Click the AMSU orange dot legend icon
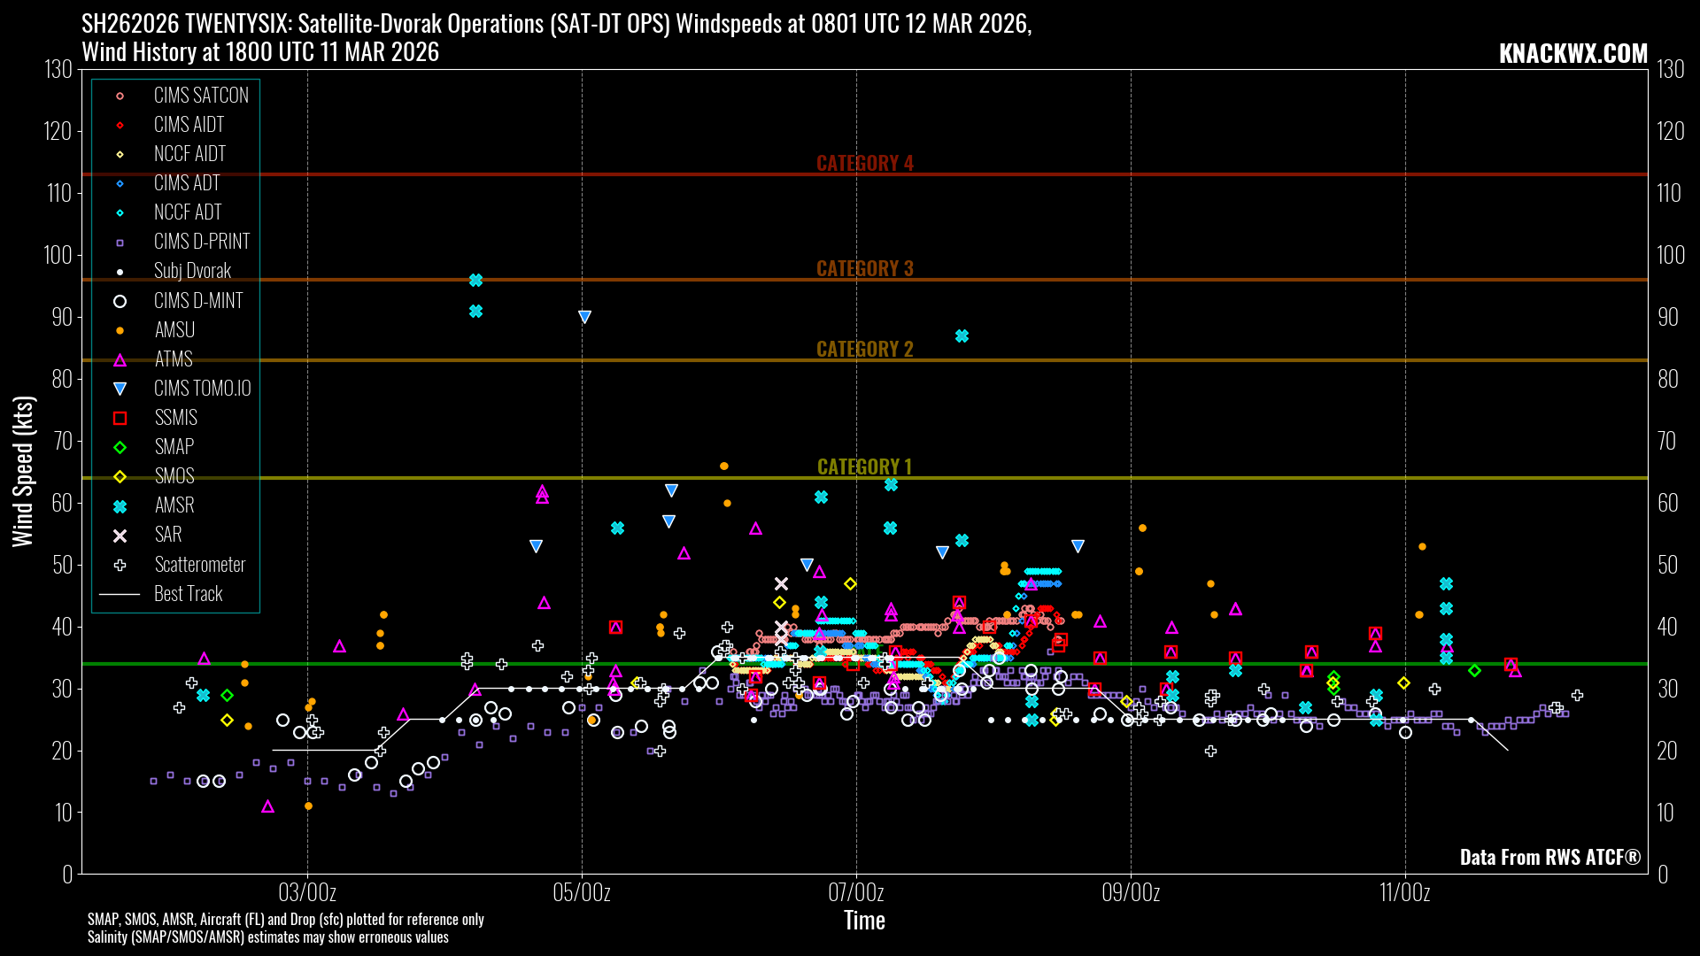The image size is (1700, 956). coord(120,330)
